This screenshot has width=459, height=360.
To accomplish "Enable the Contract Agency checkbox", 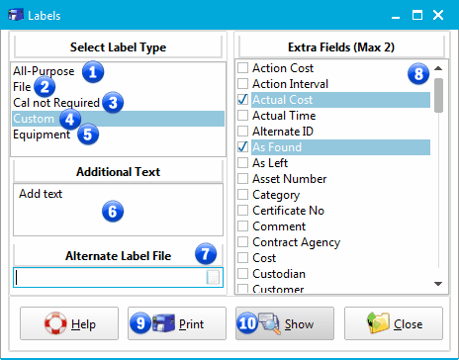I will [243, 242].
